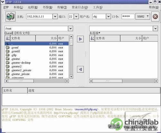161x133 pixels.
Task: Expand local path /root dropdown
Action: [x=71, y=29]
